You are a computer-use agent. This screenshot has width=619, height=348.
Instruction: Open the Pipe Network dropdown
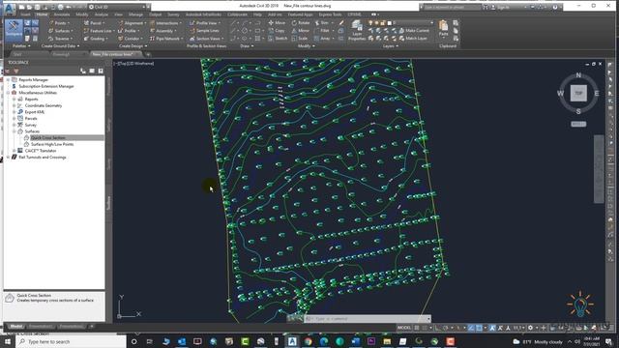click(166, 39)
